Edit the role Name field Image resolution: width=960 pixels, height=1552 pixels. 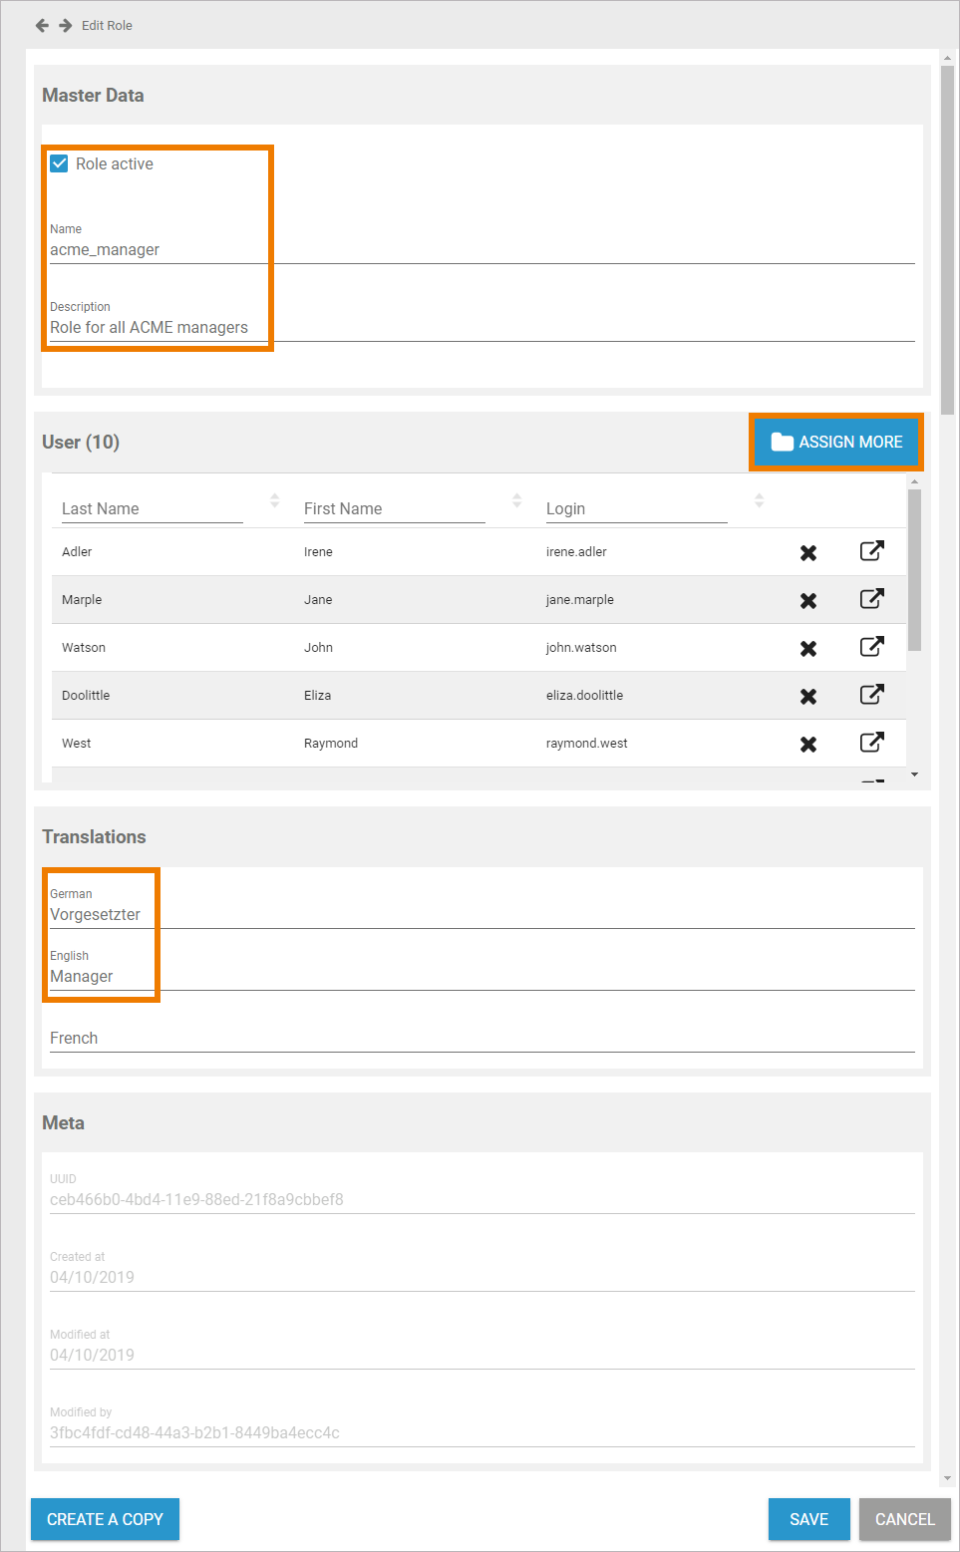pyautogui.click(x=481, y=250)
